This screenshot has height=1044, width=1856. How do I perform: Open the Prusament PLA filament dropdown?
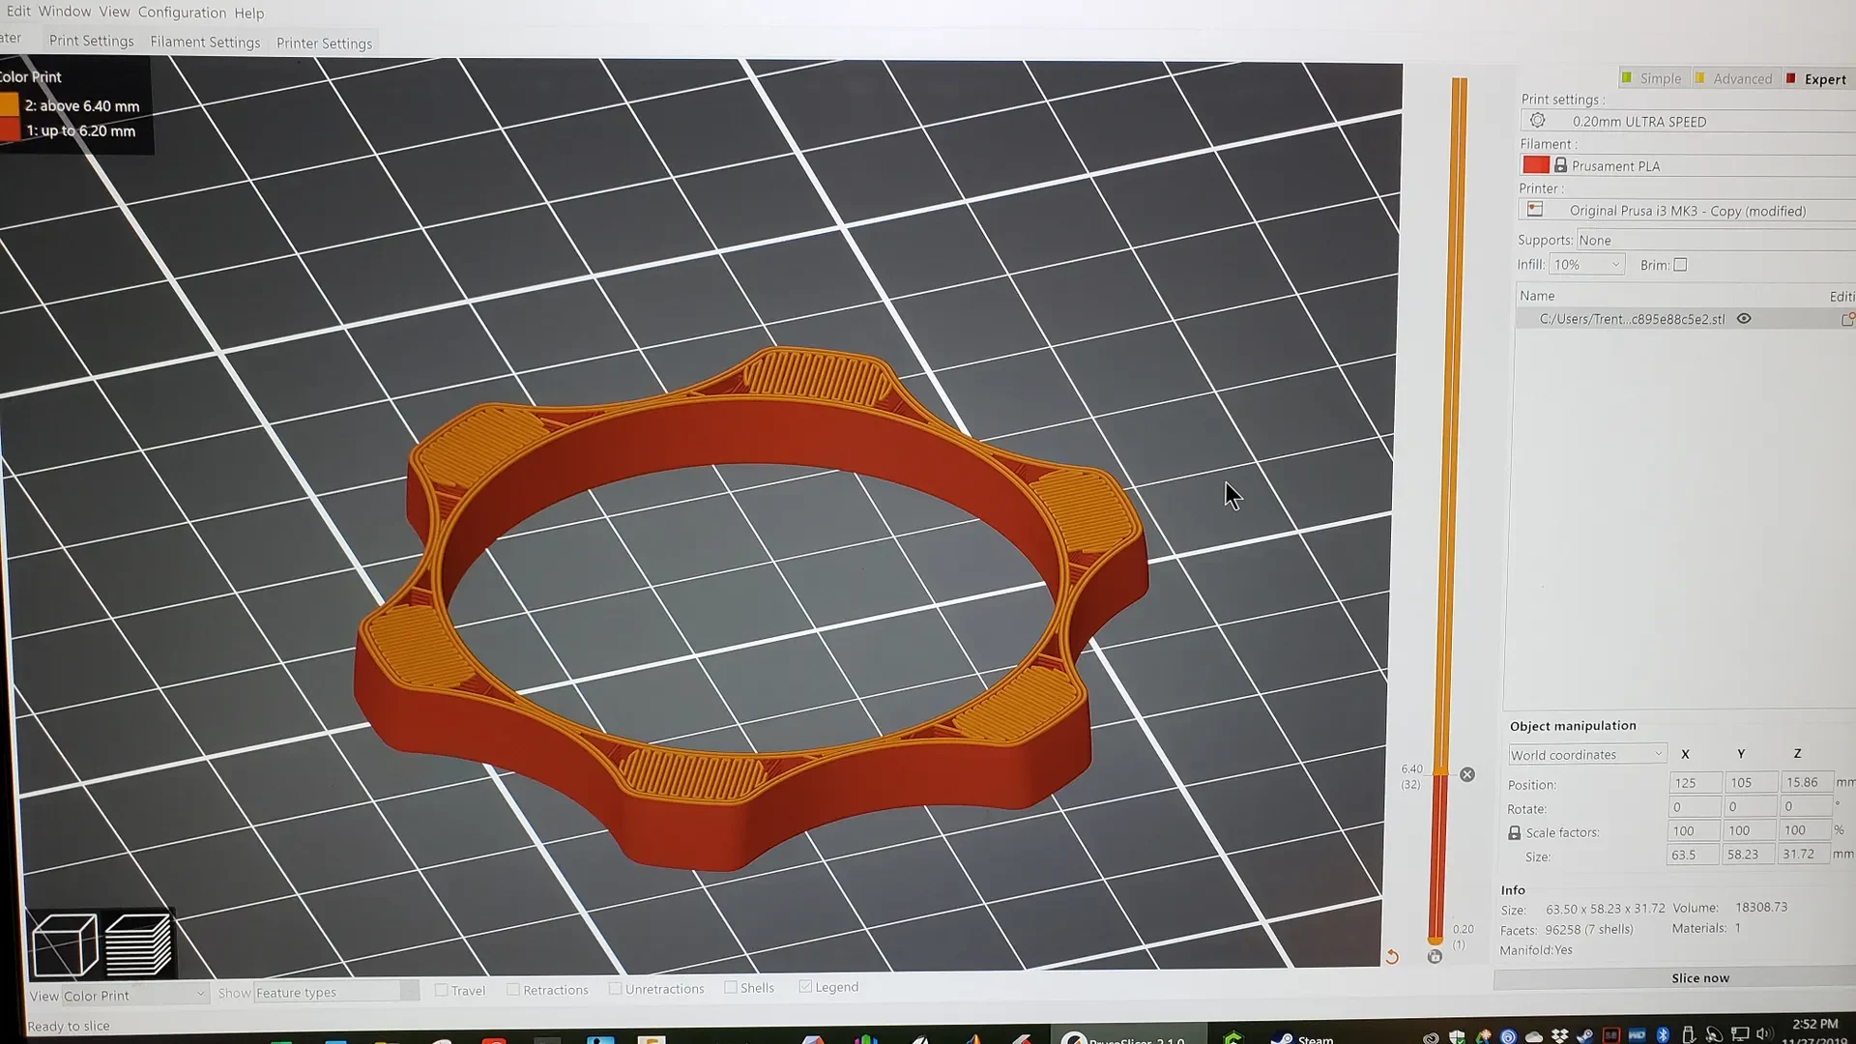tap(1688, 165)
